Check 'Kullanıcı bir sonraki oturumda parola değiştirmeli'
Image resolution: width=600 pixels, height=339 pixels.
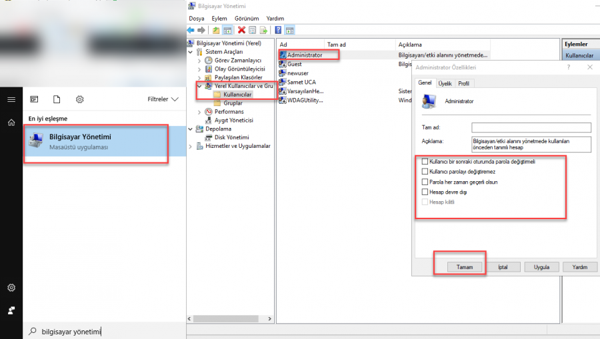coord(425,161)
